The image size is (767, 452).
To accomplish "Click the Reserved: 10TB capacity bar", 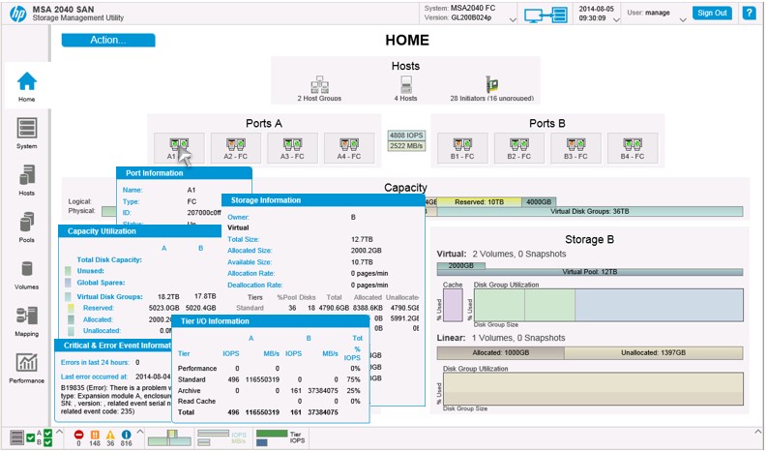I will click(479, 201).
